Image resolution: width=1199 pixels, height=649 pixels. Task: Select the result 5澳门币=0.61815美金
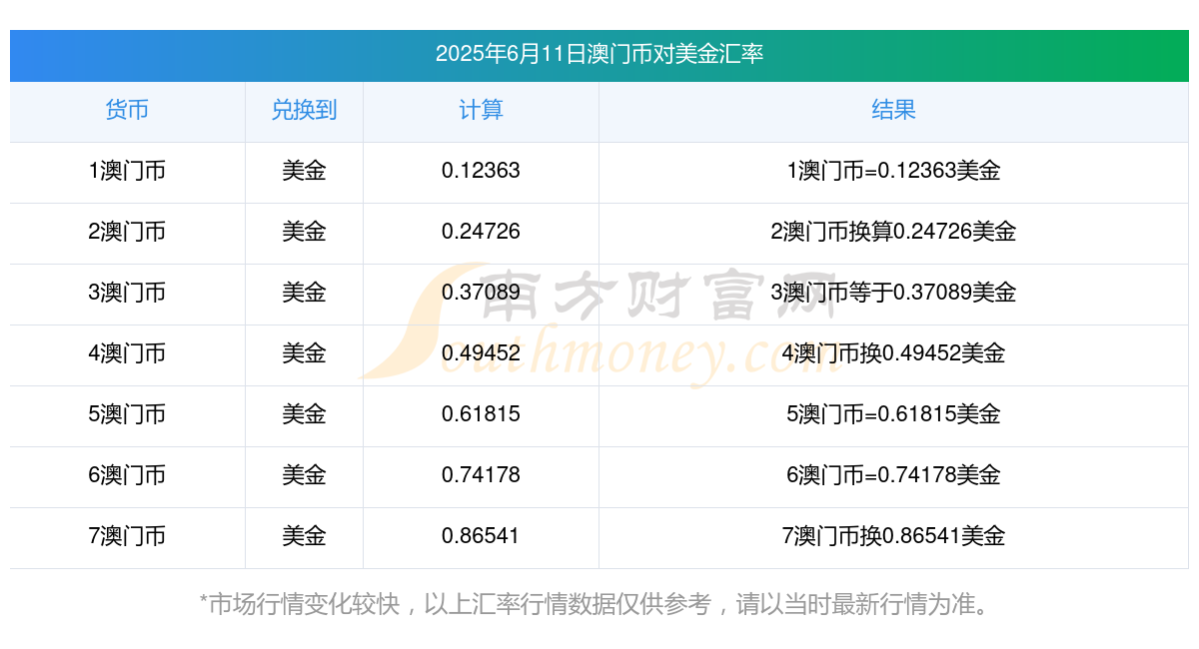click(893, 414)
